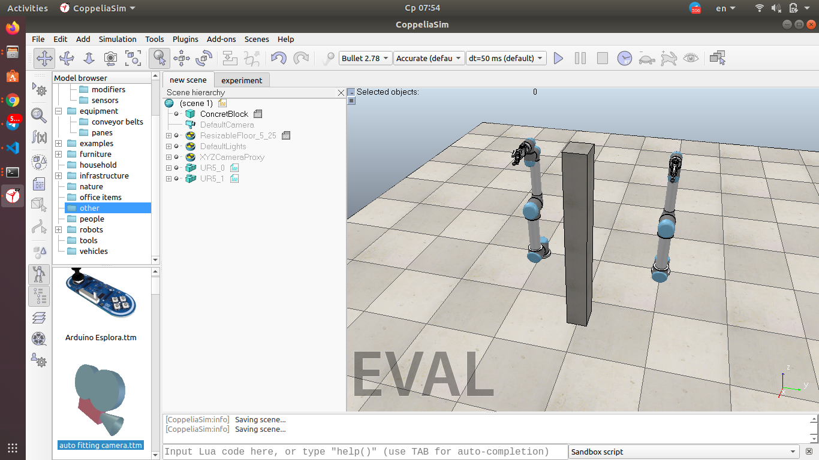Start the simulation with play button
Screen dimensions: 819x460
558,58
